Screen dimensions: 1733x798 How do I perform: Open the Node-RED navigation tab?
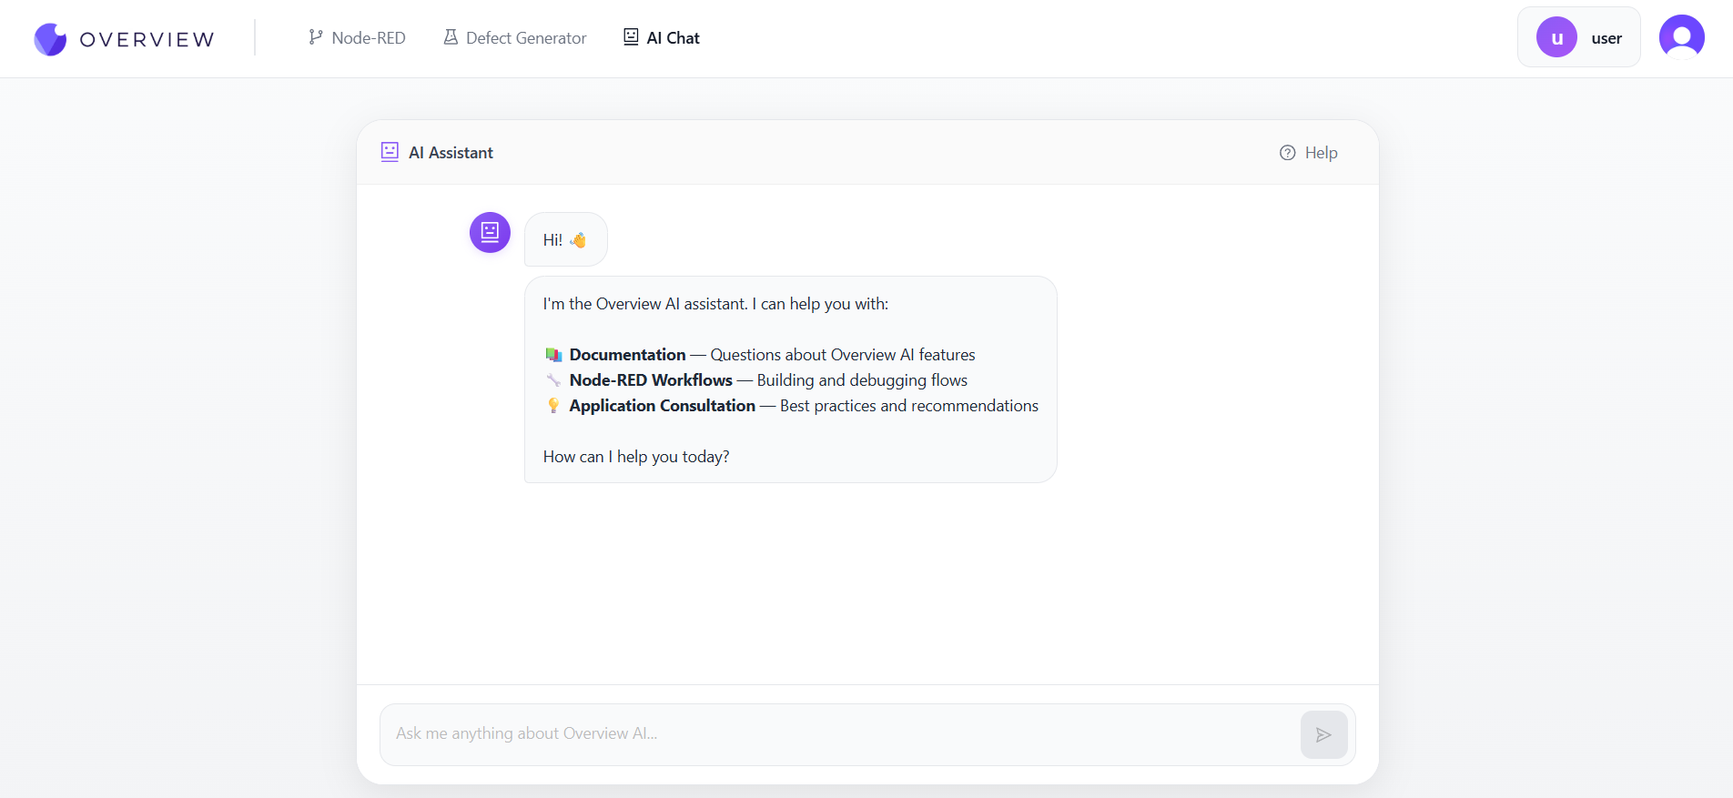click(368, 38)
